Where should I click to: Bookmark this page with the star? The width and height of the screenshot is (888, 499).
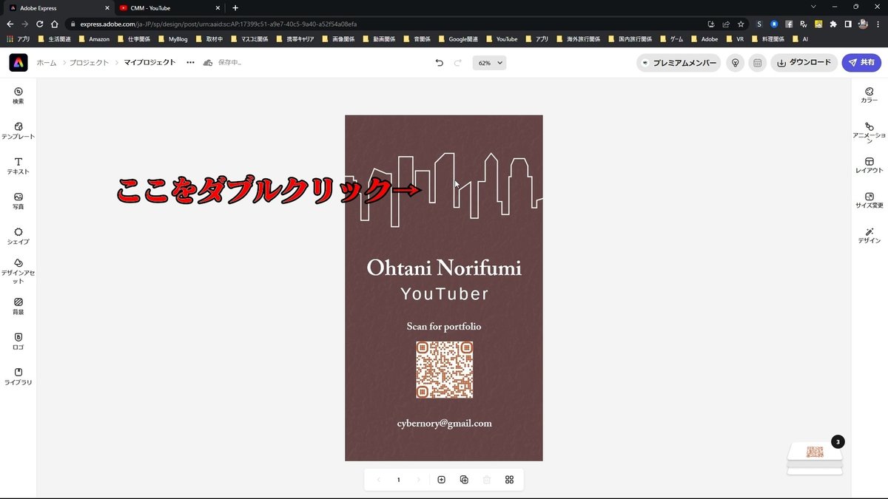coord(741,23)
